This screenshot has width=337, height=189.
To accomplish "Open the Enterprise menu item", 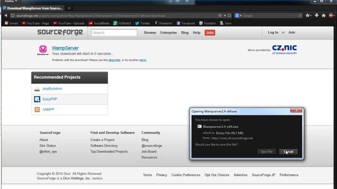I will [x=168, y=33].
